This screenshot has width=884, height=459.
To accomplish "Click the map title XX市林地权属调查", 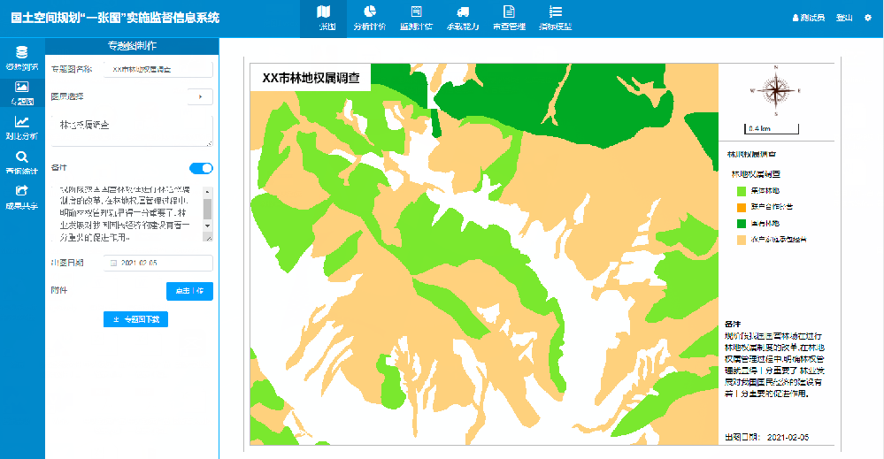I will pos(311,78).
